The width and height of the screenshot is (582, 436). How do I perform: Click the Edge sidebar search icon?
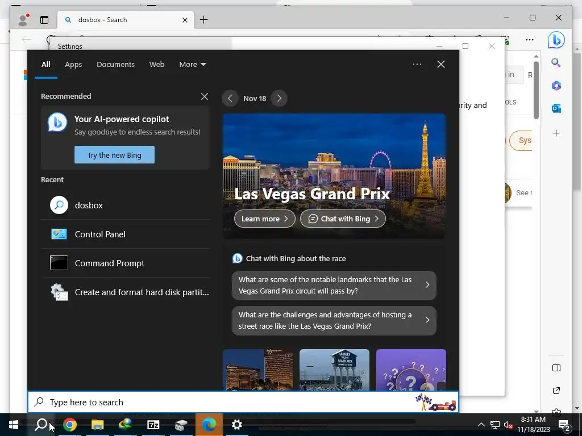556,62
